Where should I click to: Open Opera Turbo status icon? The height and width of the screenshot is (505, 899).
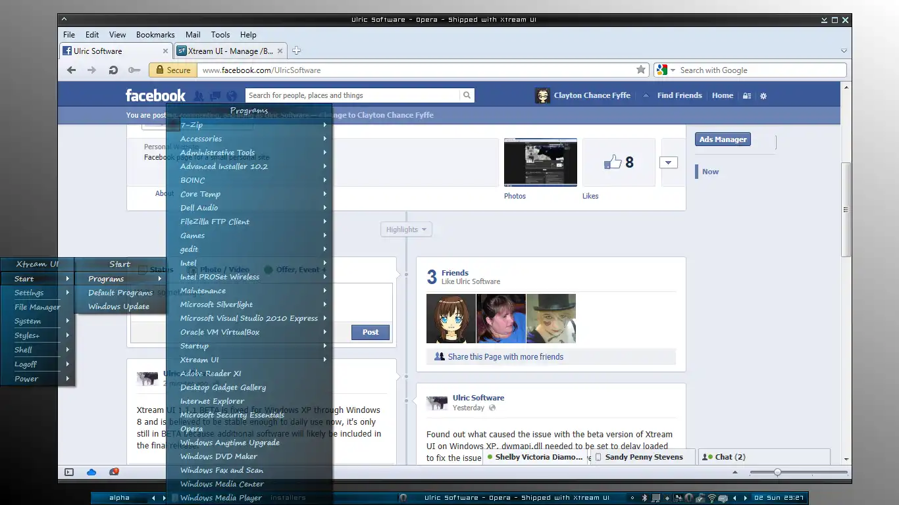pos(114,471)
